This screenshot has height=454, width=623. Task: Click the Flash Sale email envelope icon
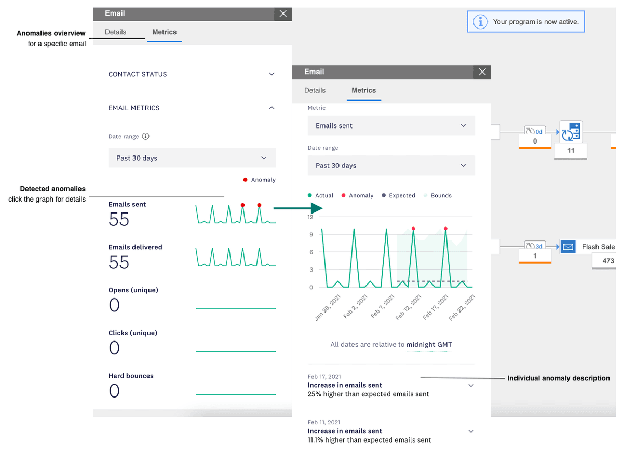568,247
